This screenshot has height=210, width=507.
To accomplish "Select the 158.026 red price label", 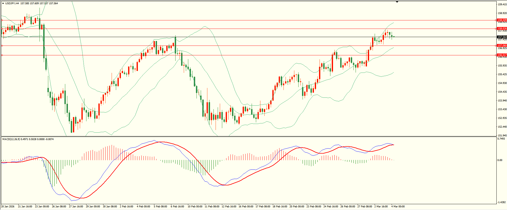I will tap(502, 29).
